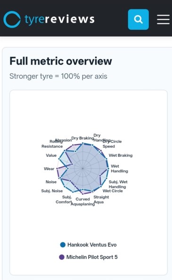Toggle Hankook Ventus Evo legend entry
Image resolution: width=172 pixels, height=280 pixels.
[x=88, y=245]
